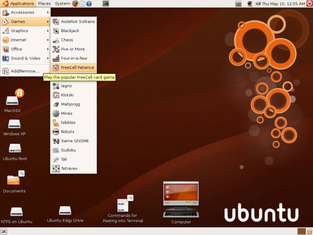
Task: Click the workspace switcher in the bottom panel
Action: [301, 231]
